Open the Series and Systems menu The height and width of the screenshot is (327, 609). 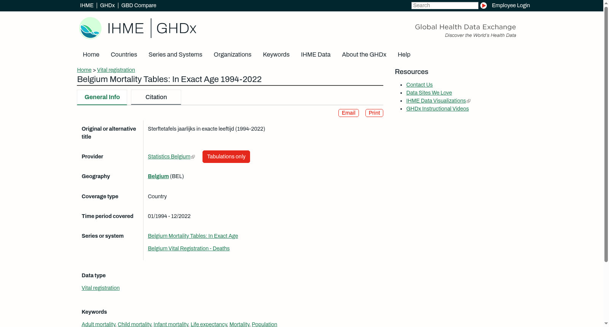coord(175,55)
